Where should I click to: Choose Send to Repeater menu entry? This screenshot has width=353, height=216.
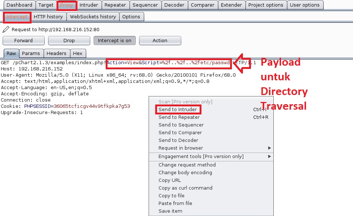point(179,117)
